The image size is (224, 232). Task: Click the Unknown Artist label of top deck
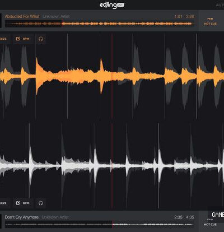56,16
